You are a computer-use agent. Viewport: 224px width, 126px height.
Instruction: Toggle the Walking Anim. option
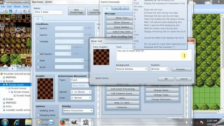tap(38, 111)
